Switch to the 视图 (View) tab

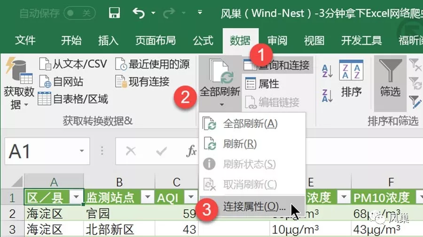click(314, 40)
